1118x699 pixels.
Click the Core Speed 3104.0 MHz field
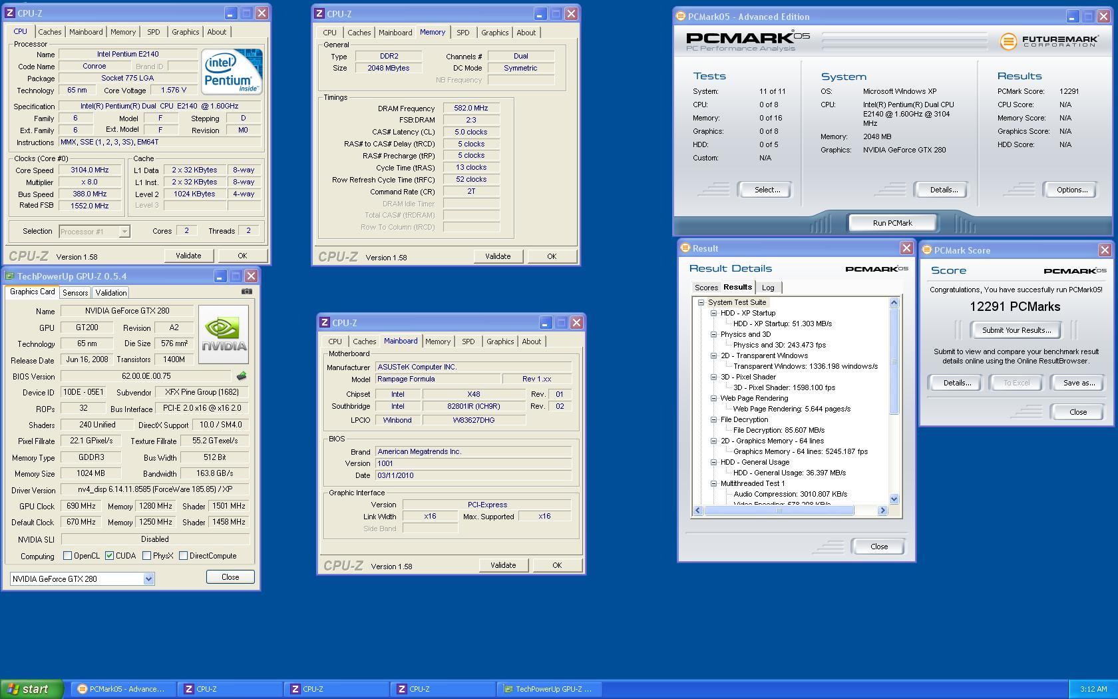click(x=90, y=170)
